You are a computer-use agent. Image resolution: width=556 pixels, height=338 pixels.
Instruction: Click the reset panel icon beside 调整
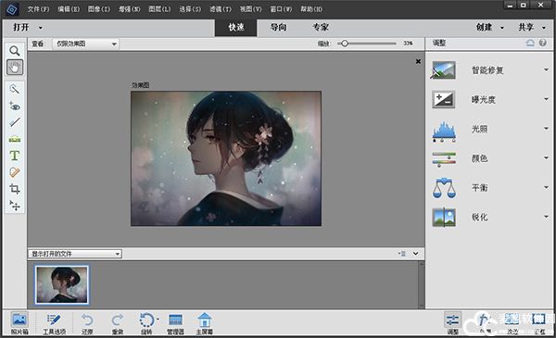pyautogui.click(x=530, y=43)
